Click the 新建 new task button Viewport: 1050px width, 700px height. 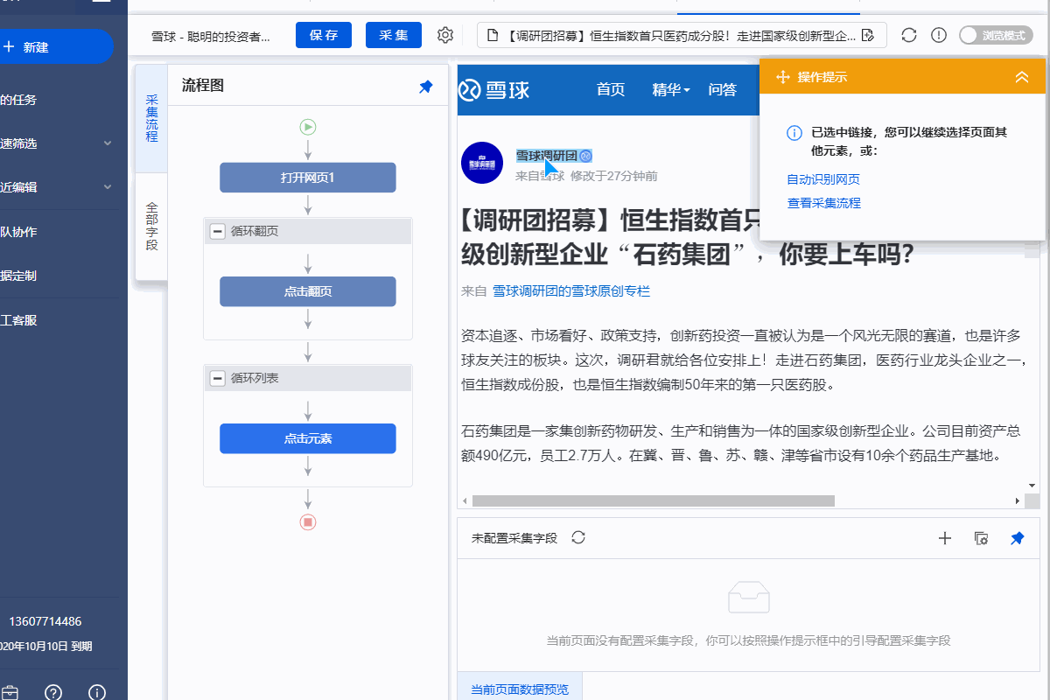coord(55,46)
